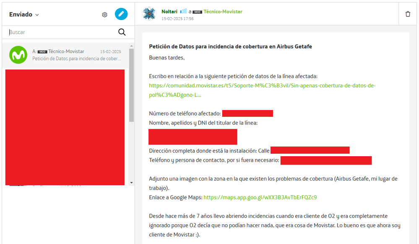Click the MOD badge in the sent list item

pyautogui.click(x=42, y=51)
